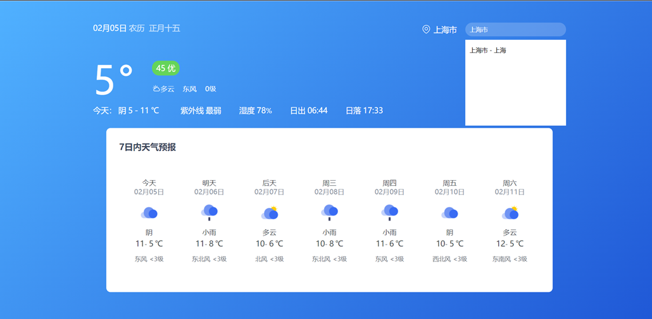The image size is (652, 319).
Task: Select the 明天 forecast day
Action: point(209,221)
